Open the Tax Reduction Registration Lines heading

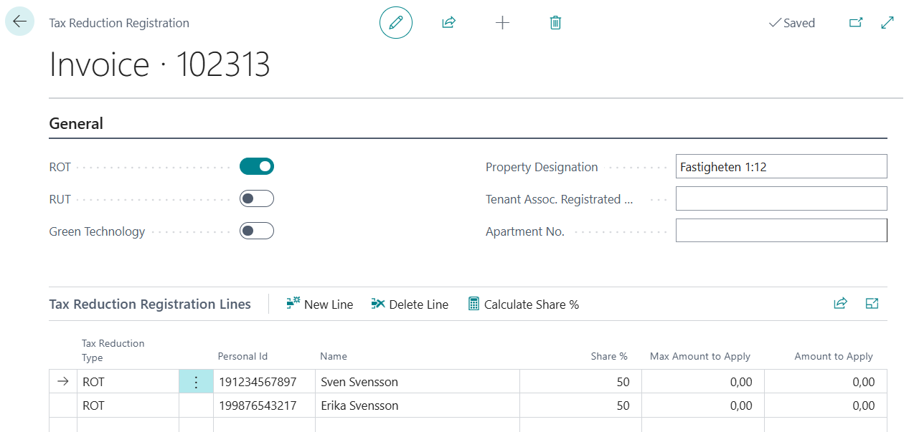(150, 304)
